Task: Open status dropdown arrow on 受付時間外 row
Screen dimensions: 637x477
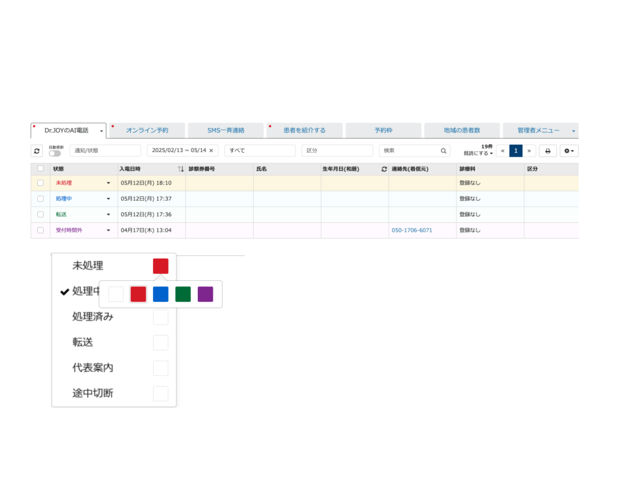Action: tap(108, 230)
